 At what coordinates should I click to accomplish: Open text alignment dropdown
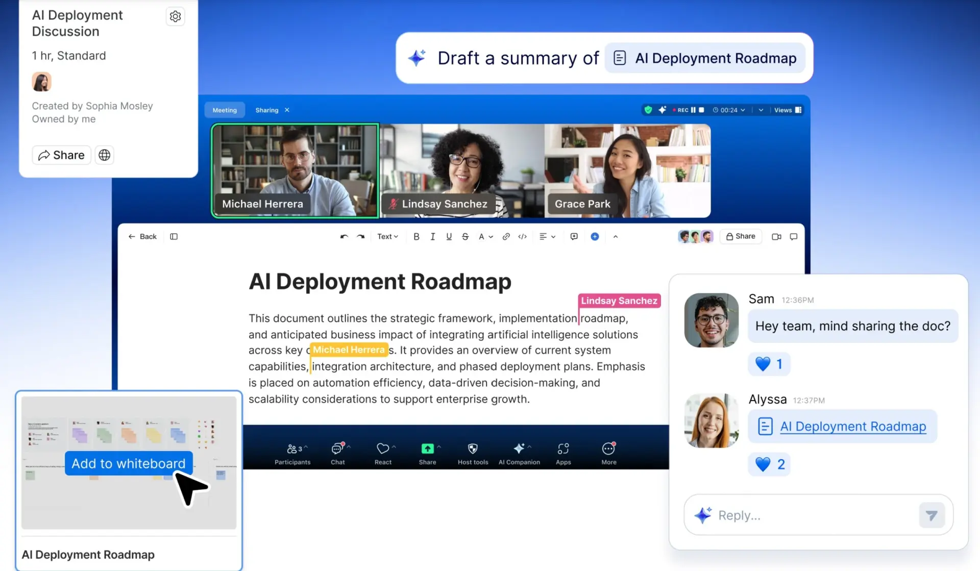(x=547, y=236)
